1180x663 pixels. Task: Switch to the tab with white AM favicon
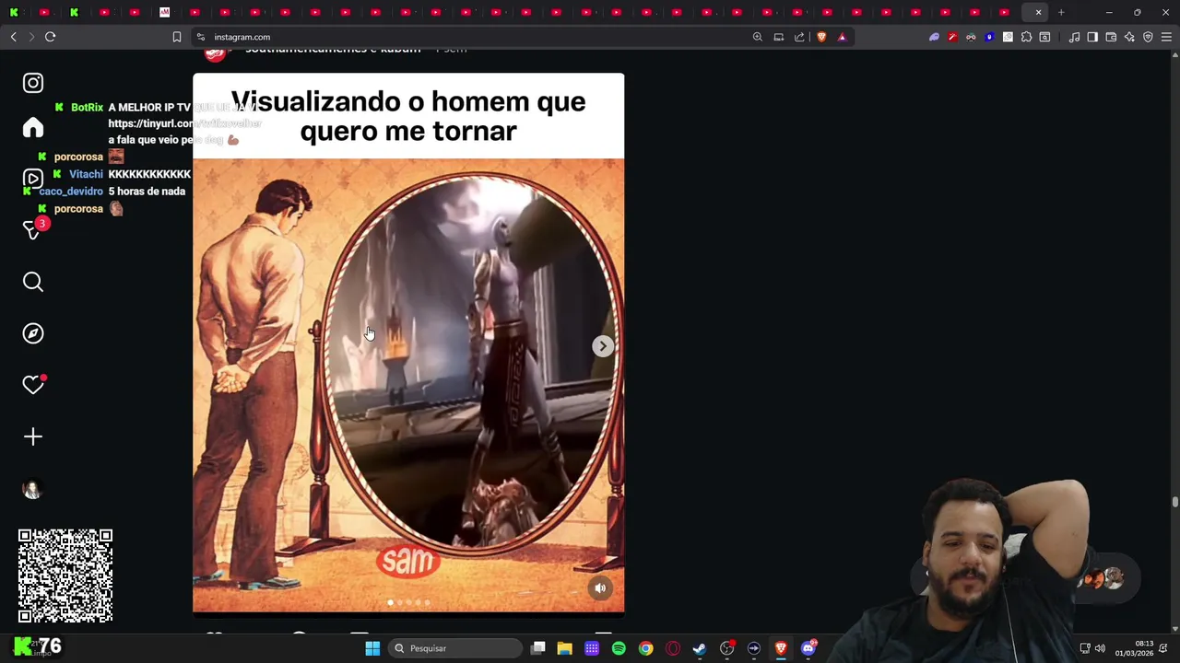pyautogui.click(x=164, y=12)
